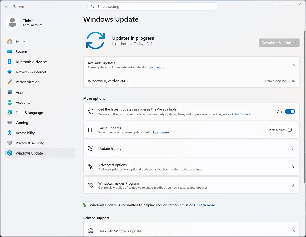Viewport: 306px width, 237px height.
Task: Click the More options heading
Action: (94, 98)
